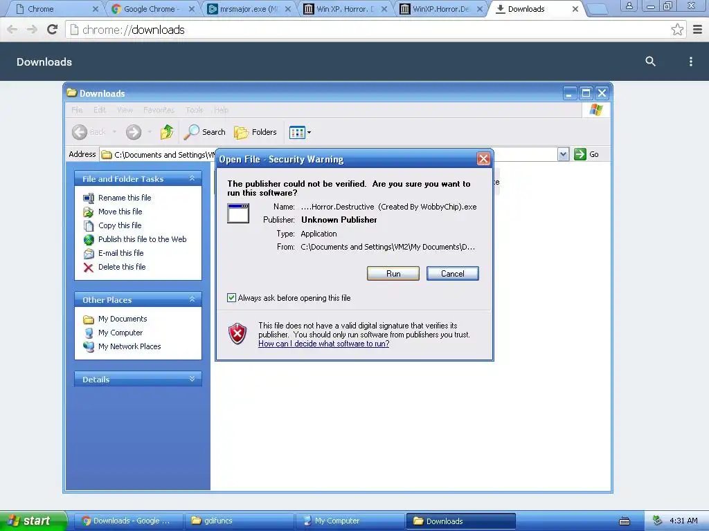Switch to the Win XP. Horror tab
Image resolution: width=709 pixels, height=531 pixels.
(x=343, y=8)
